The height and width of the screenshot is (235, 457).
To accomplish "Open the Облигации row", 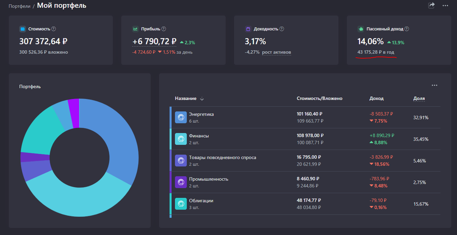I will click(x=305, y=204).
